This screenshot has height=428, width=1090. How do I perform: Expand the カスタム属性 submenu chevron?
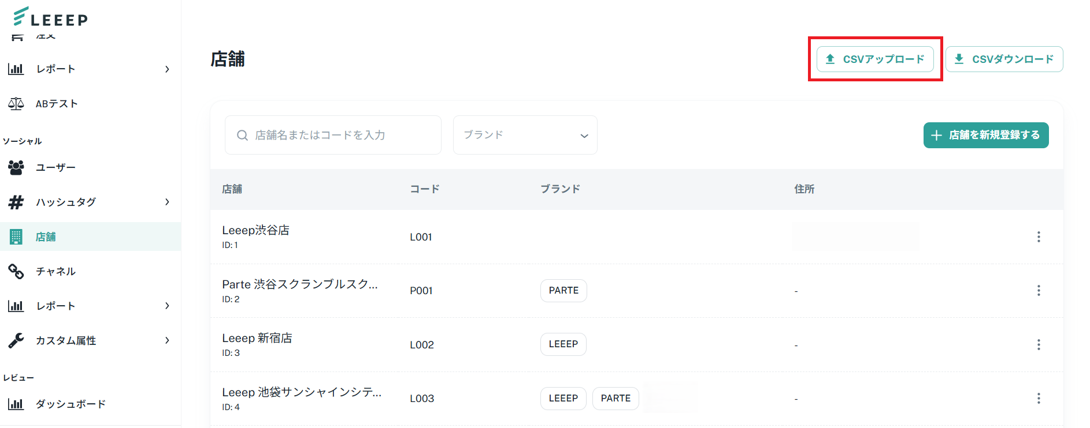pos(167,340)
